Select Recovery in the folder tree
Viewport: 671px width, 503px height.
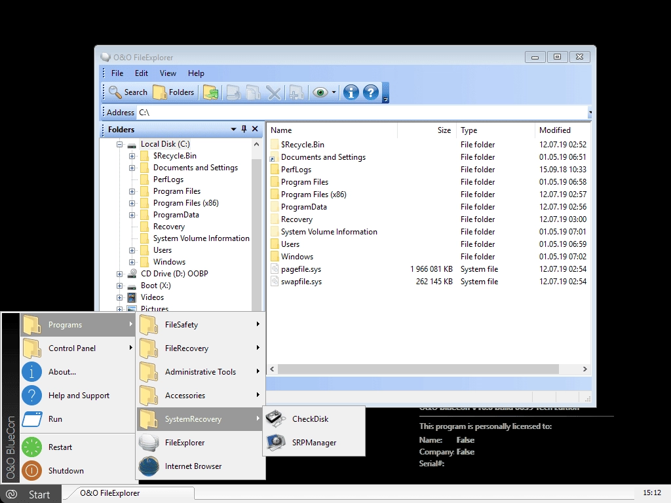click(x=168, y=227)
